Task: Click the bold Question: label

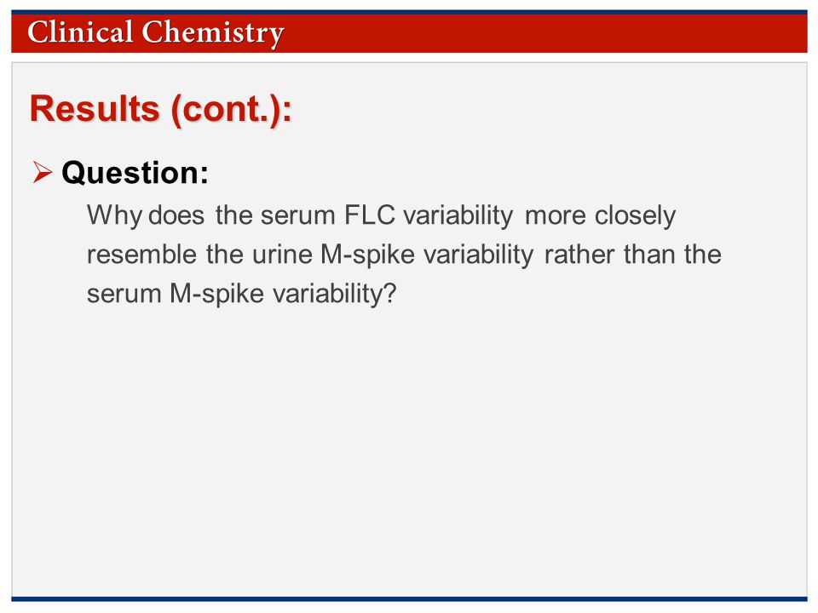Action: click(x=135, y=172)
